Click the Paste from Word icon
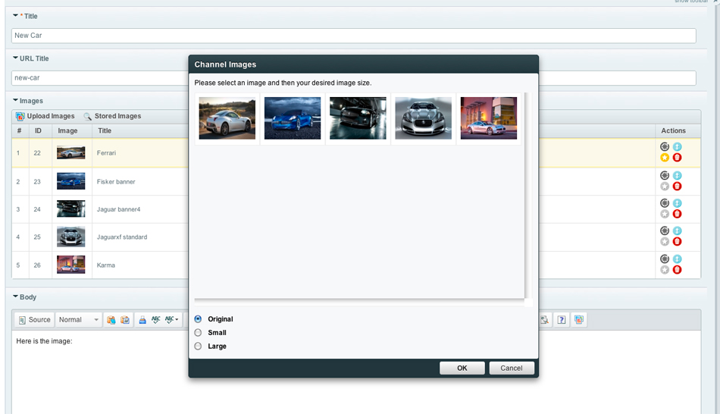This screenshot has height=414, width=720. pos(125,320)
